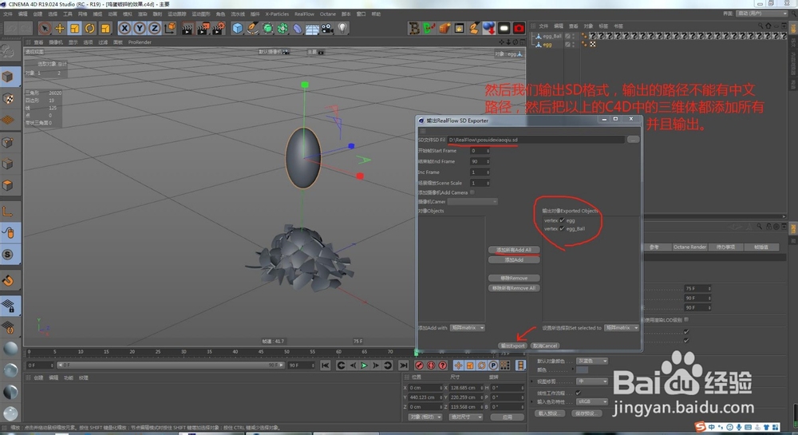This screenshot has height=435, width=798.
Task: Open the X-Particles menu
Action: coord(277,14)
